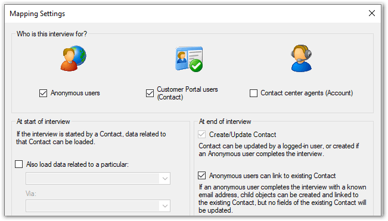The image size is (388, 221).
Task: Click Contact center agents (Account) label text
Action: coord(306,93)
